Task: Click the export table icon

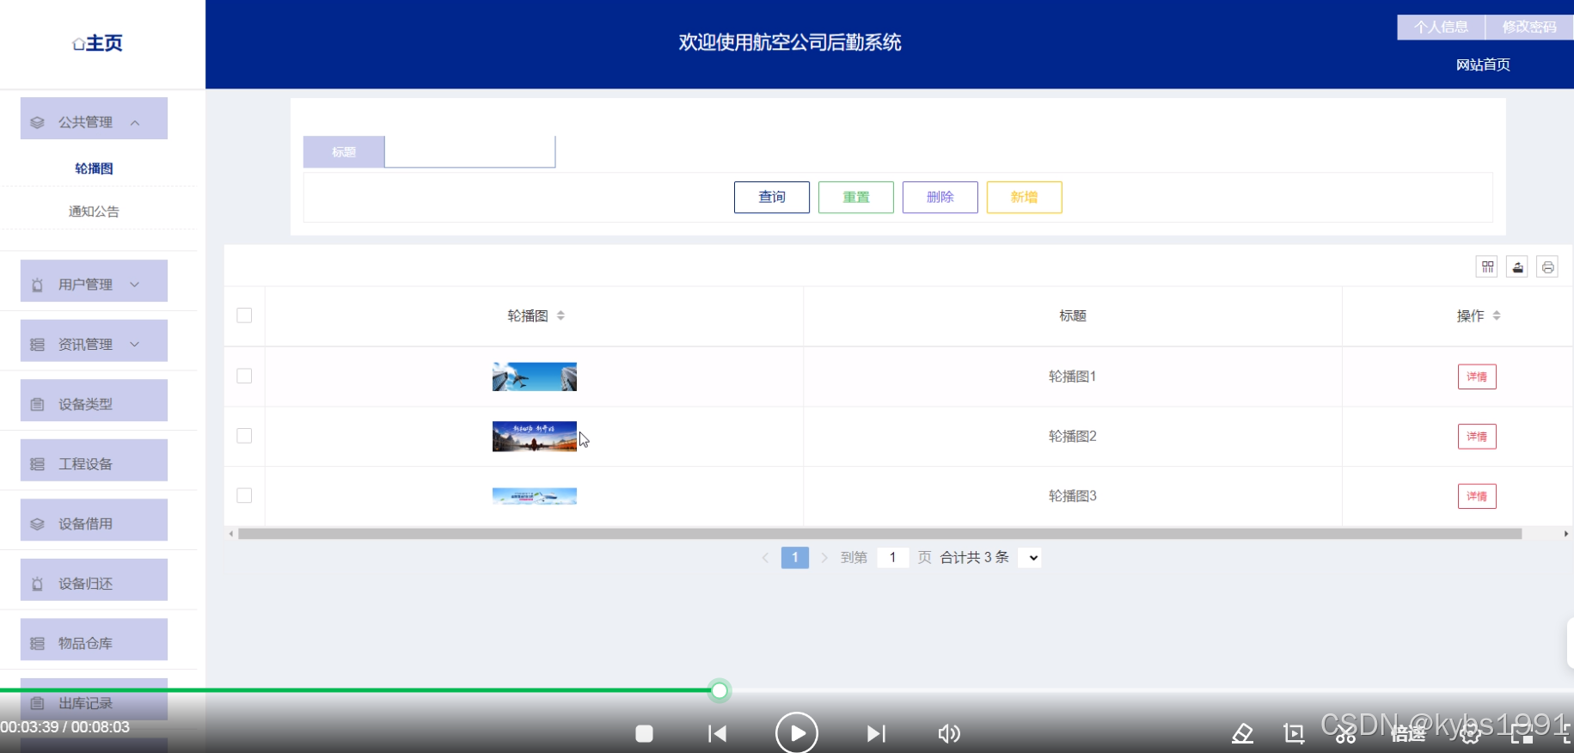Action: click(1517, 267)
